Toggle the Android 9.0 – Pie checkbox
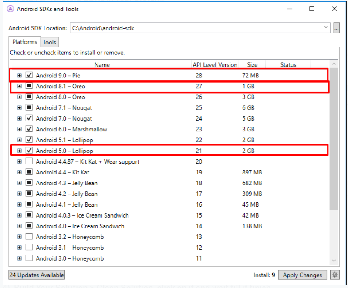Viewport: 348px width, 288px height. point(29,75)
